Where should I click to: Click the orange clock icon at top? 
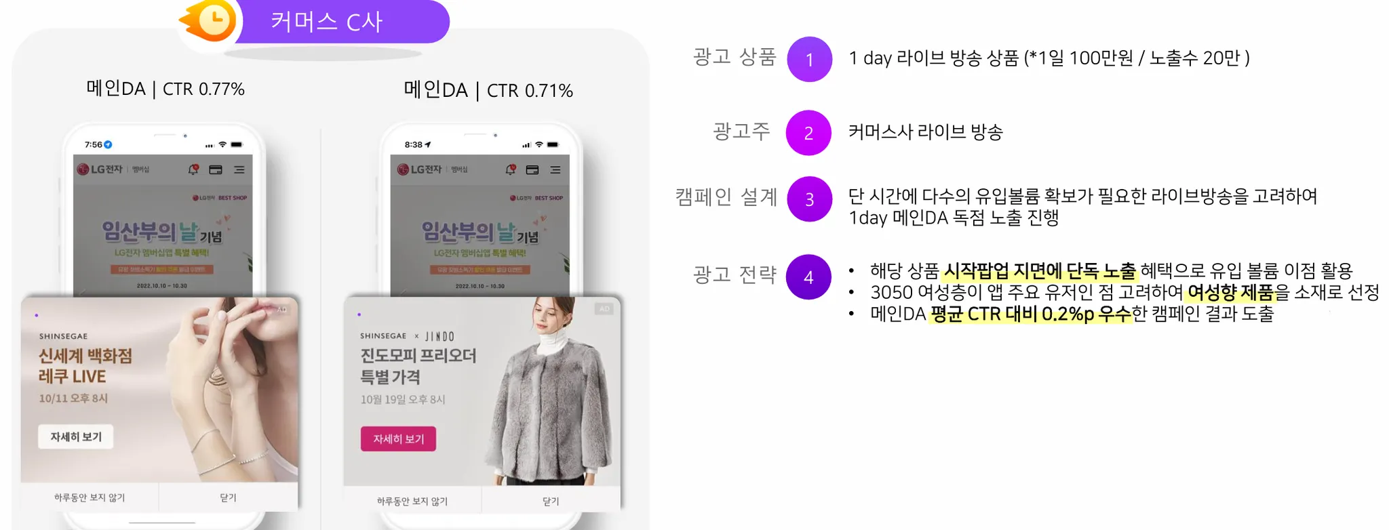pyautogui.click(x=210, y=20)
